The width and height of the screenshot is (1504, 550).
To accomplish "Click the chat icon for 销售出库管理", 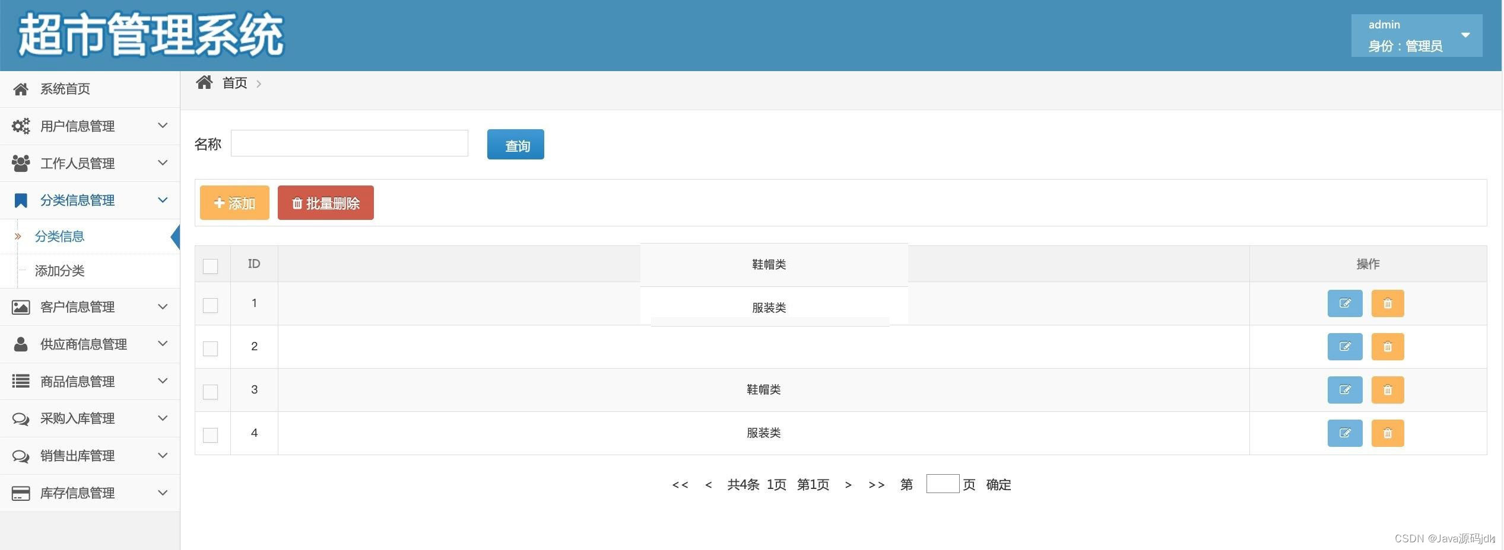I will tap(21, 456).
